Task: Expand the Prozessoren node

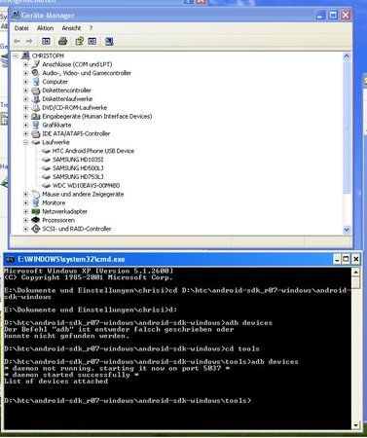Action: pos(25,220)
